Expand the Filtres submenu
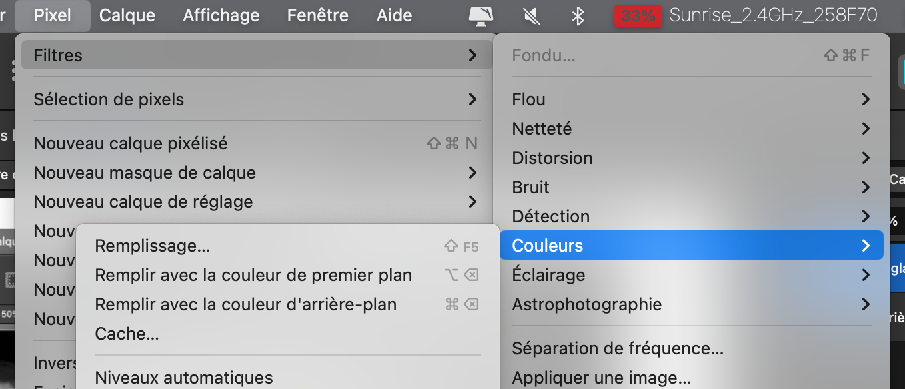Viewport: 905px width, 389px height. point(257,55)
